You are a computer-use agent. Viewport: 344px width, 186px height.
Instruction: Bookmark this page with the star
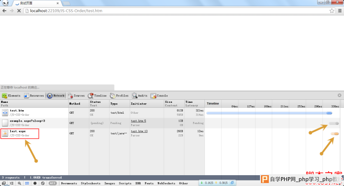tap(332, 10)
